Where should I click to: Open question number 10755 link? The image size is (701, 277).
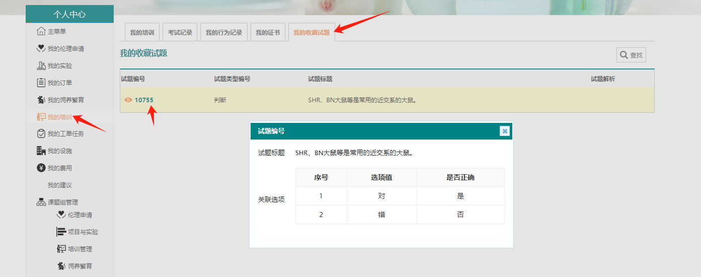pyautogui.click(x=144, y=100)
